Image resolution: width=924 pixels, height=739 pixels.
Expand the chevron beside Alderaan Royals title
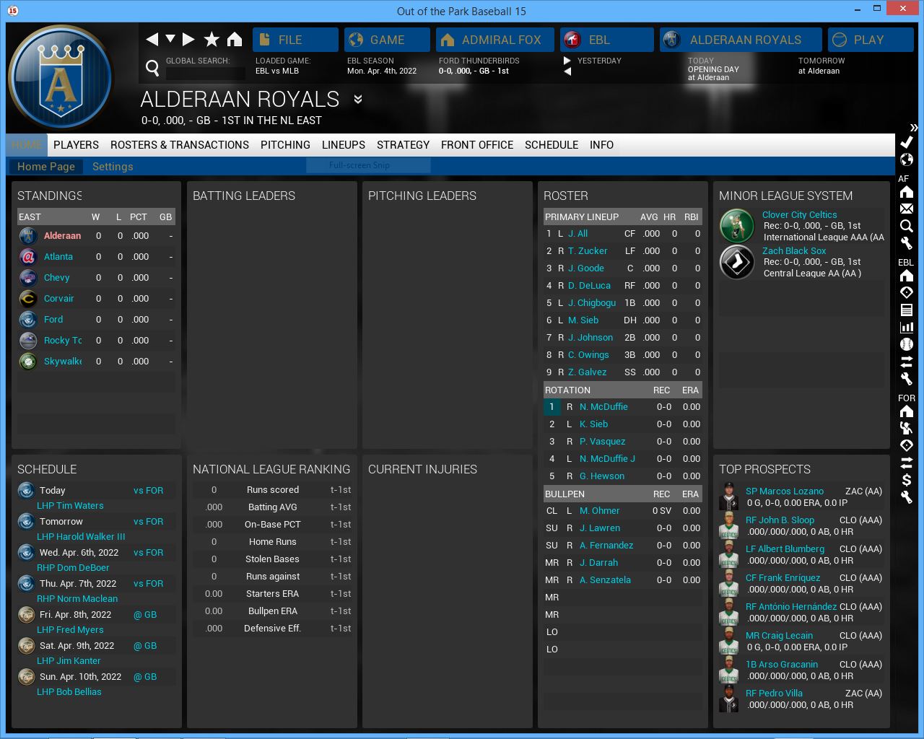(357, 99)
